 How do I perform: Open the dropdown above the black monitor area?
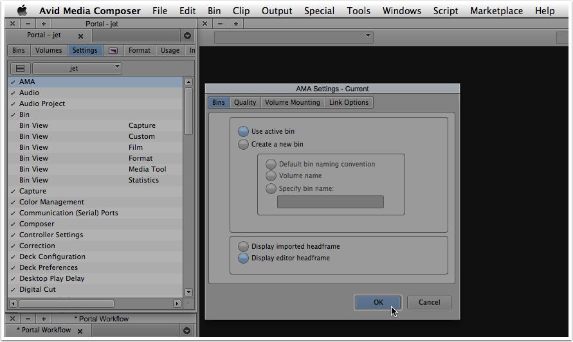pos(294,37)
